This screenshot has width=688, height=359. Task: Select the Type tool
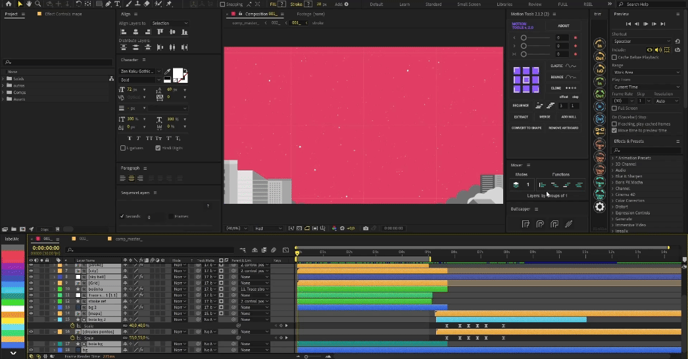117,4
